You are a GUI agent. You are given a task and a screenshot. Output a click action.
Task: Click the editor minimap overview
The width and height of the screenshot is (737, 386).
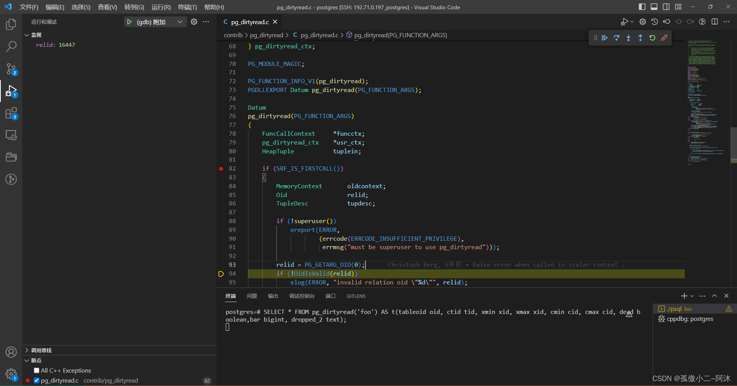(707, 102)
